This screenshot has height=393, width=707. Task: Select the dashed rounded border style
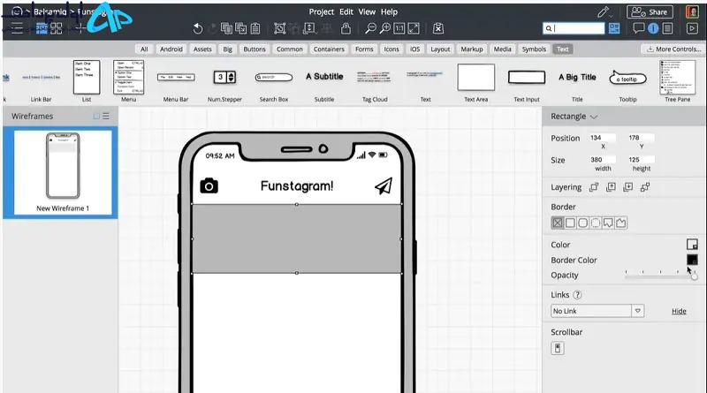[595, 223]
